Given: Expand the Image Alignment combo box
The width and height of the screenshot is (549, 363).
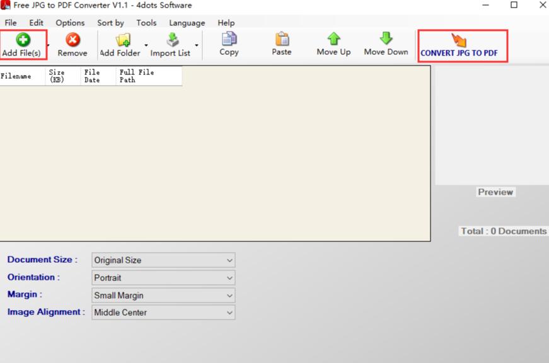Looking at the screenshot, I should tap(229, 312).
